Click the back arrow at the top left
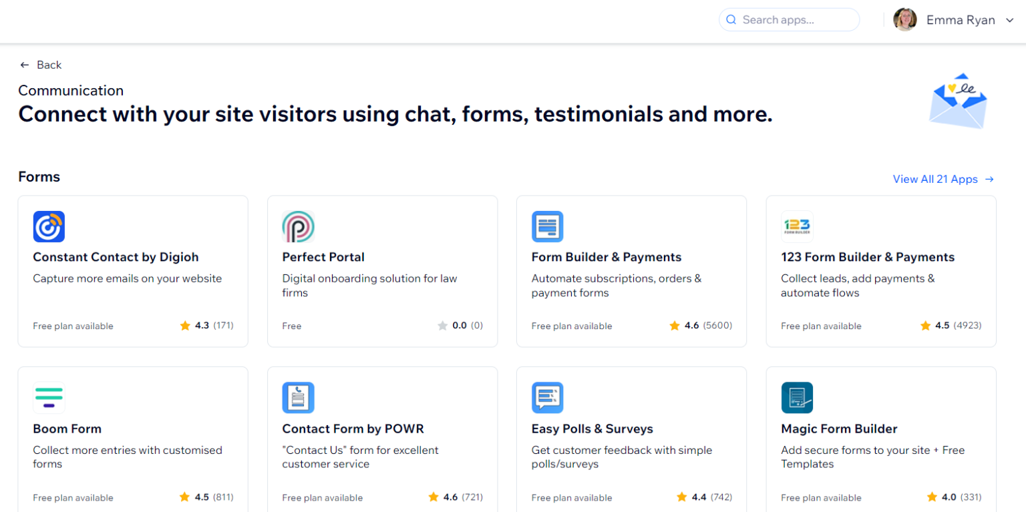 point(25,64)
